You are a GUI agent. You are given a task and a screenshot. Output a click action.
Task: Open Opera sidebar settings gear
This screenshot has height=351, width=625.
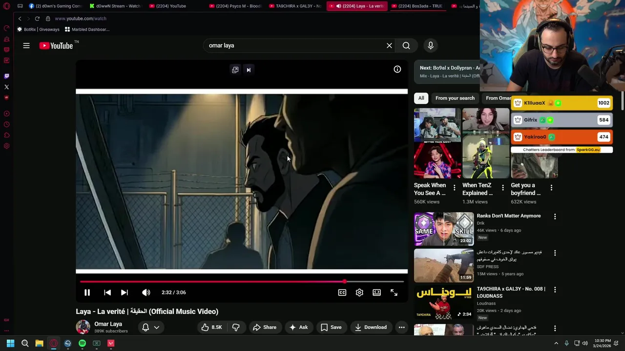coord(6,146)
